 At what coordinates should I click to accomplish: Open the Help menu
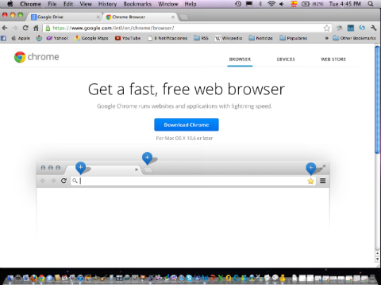point(190,4)
